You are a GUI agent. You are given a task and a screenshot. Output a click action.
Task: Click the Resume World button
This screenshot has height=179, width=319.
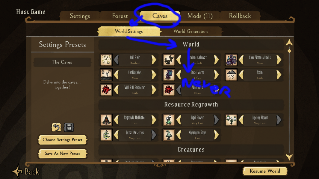point(265,171)
